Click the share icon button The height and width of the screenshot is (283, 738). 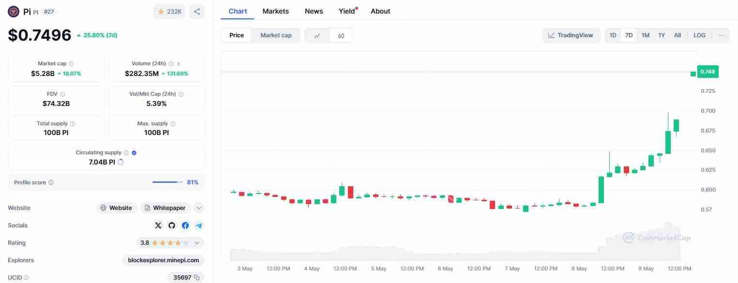[196, 12]
